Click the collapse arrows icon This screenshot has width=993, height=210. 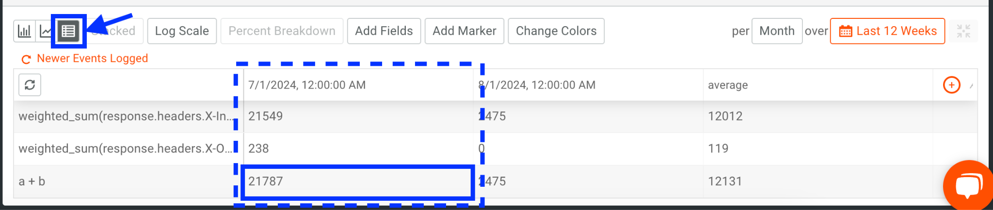click(963, 31)
